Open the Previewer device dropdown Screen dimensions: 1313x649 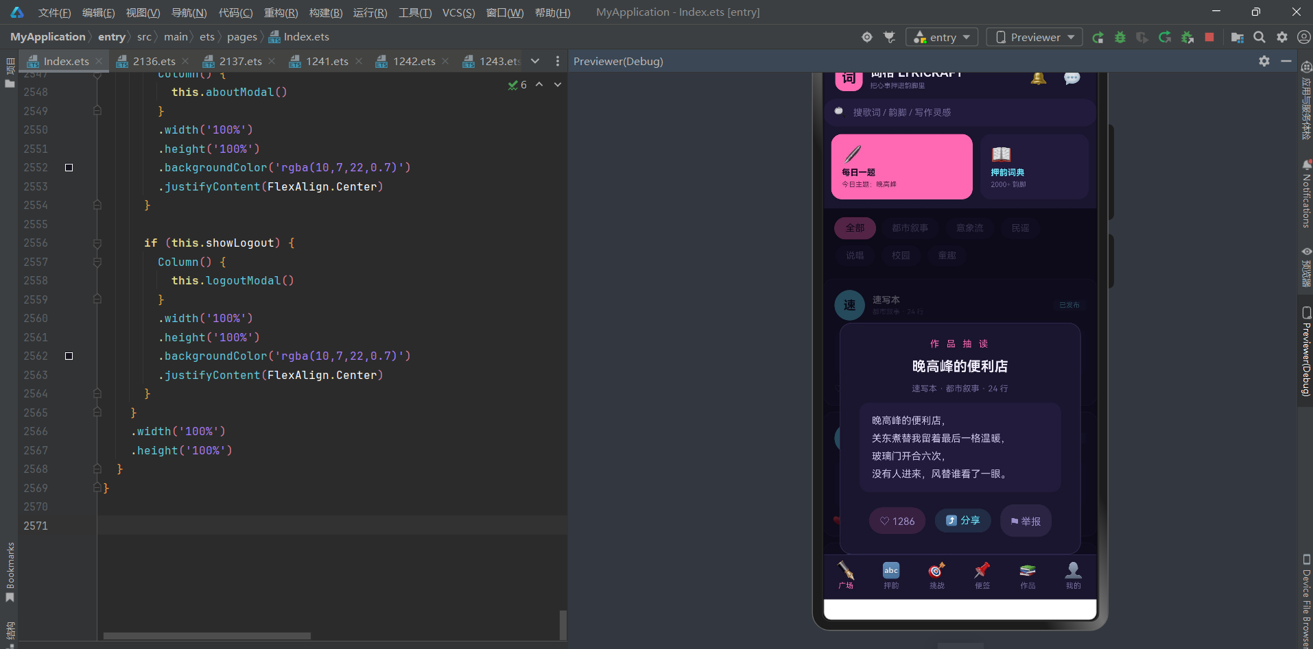(x=1034, y=37)
